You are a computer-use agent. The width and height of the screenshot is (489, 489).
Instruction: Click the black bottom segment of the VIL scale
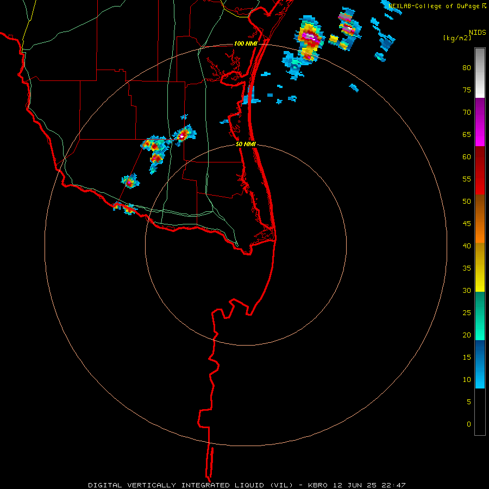pos(480,412)
